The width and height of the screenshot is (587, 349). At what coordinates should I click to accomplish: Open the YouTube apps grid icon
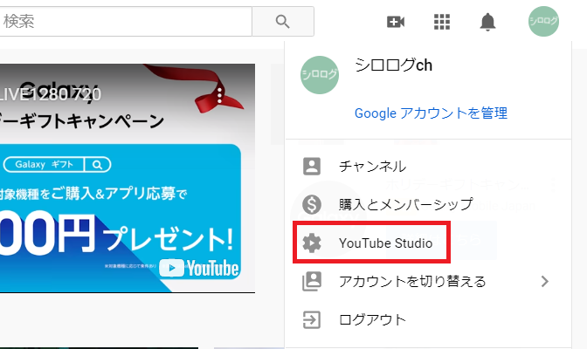click(x=442, y=22)
